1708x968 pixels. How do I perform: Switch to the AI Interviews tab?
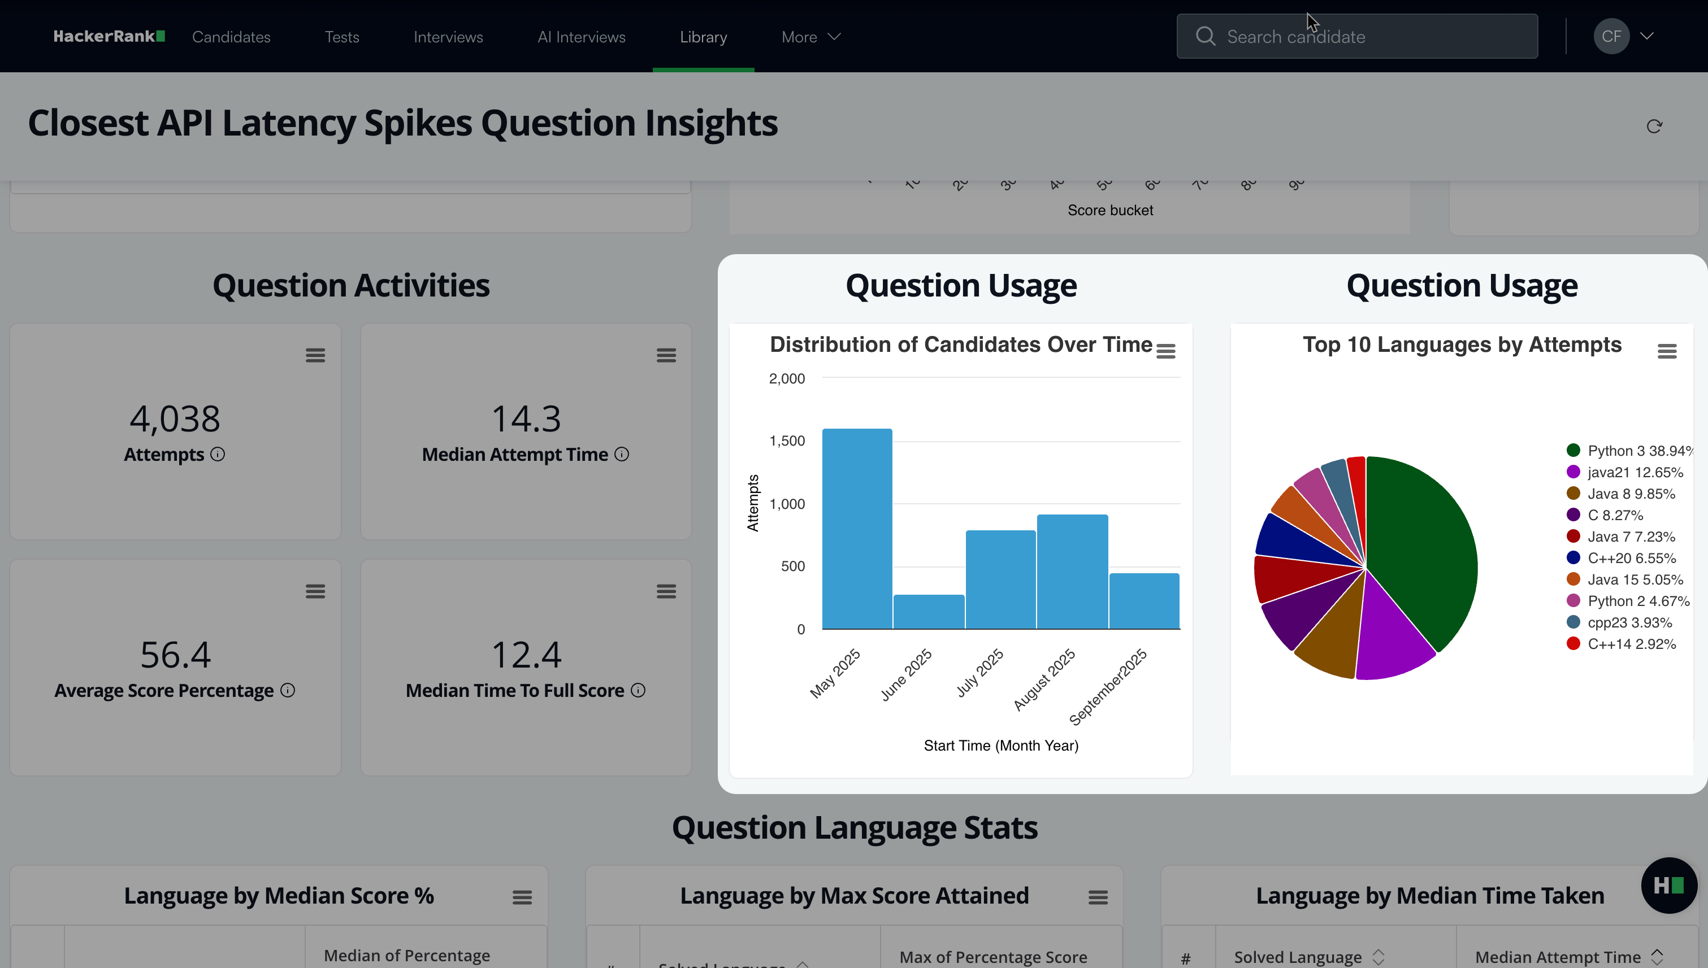pyautogui.click(x=581, y=37)
